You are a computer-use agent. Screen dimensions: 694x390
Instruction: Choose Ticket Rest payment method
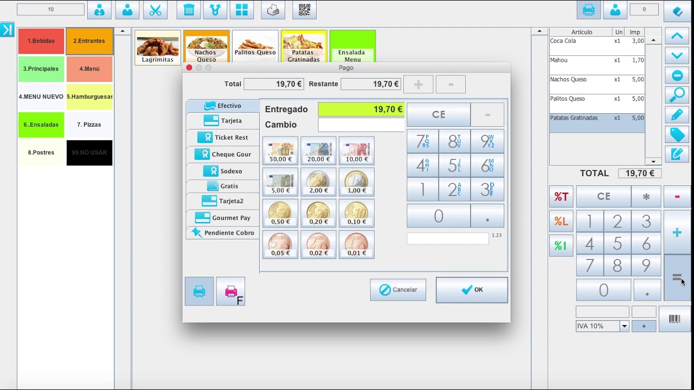pos(223,137)
